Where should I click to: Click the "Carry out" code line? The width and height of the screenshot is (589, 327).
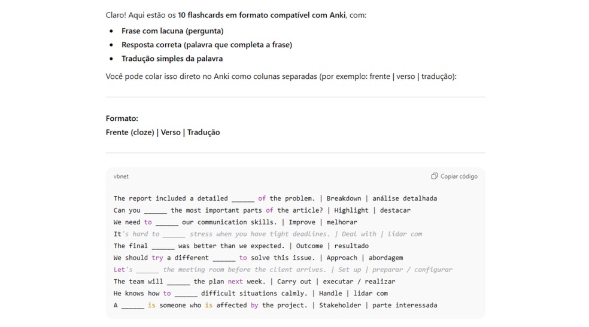pos(254,282)
